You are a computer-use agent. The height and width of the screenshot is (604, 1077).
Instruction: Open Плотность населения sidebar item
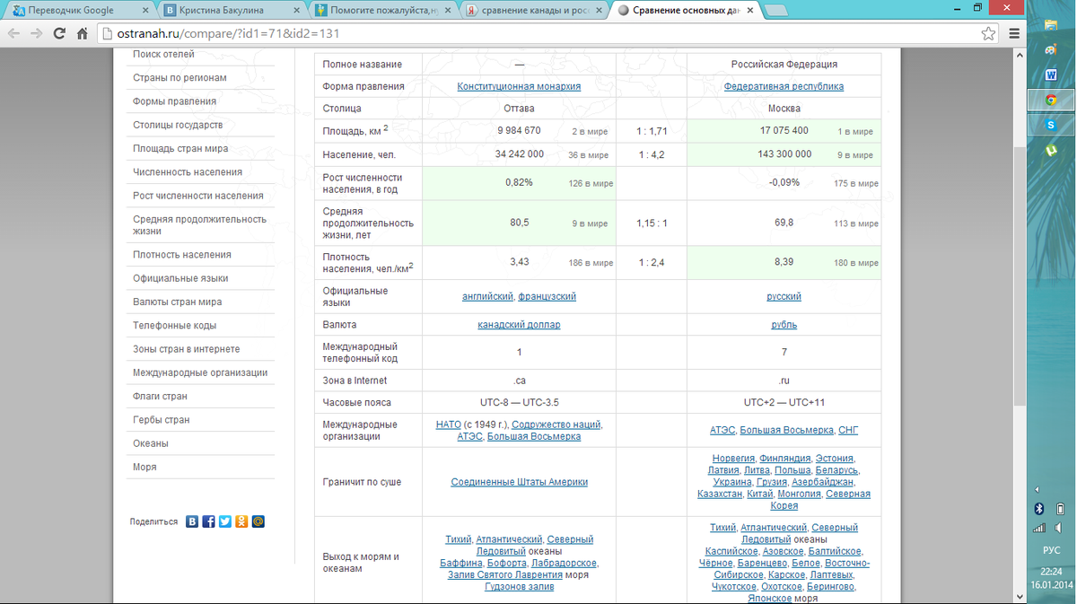point(182,255)
